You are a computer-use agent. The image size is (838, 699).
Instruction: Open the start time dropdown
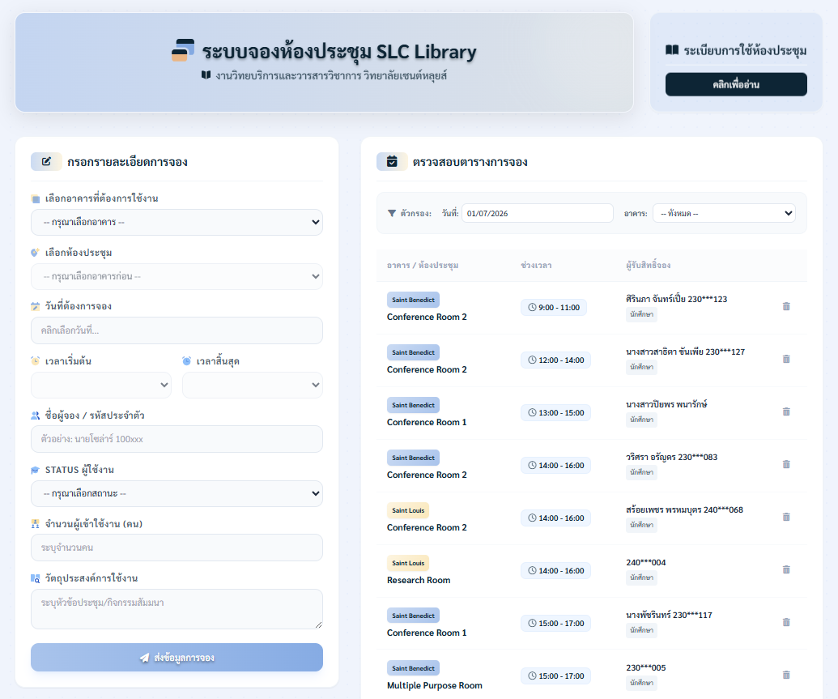pos(101,385)
